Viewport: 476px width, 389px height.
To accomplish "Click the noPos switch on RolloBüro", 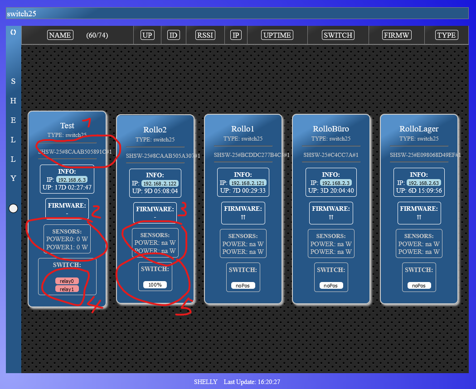I will coord(331,286).
